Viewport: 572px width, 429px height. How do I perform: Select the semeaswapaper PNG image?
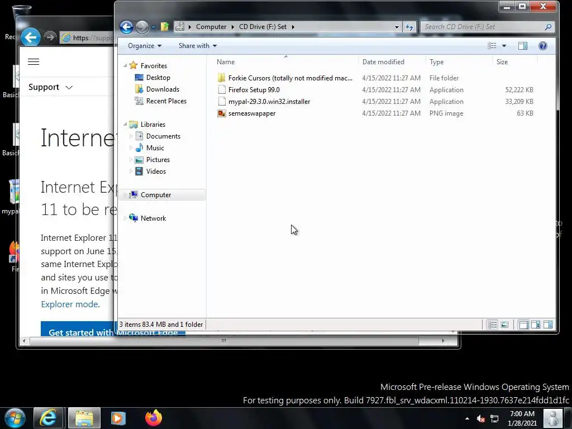[252, 113]
